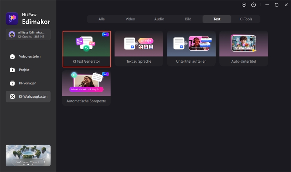Minimize the Edimakor window
The image size is (291, 172).
267,5
